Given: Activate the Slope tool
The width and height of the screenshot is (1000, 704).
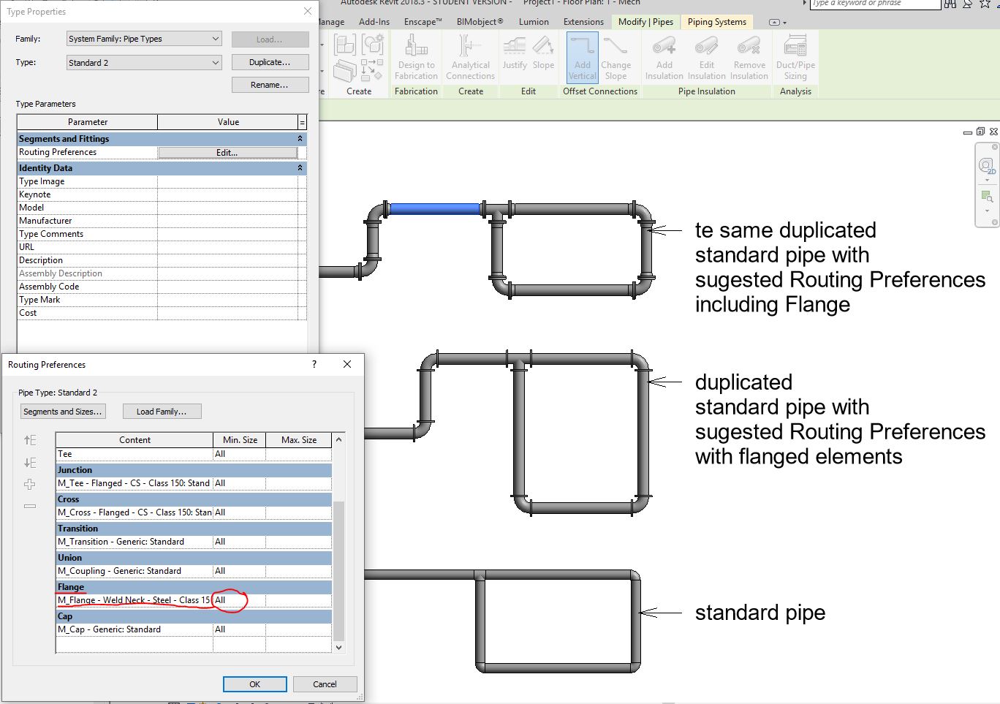Looking at the screenshot, I should 542,58.
